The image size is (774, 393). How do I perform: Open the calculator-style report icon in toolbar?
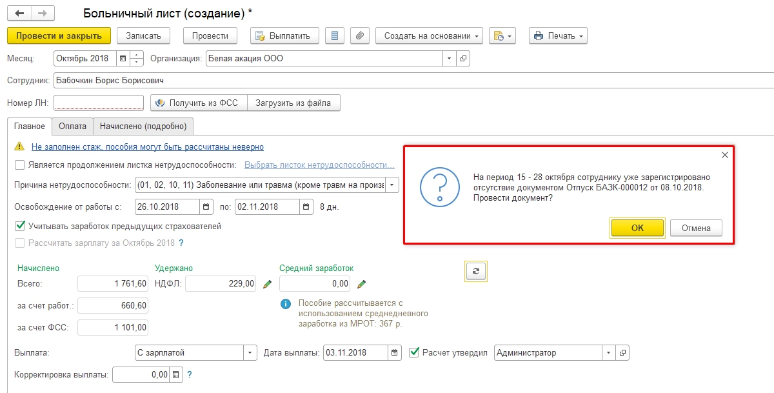334,35
